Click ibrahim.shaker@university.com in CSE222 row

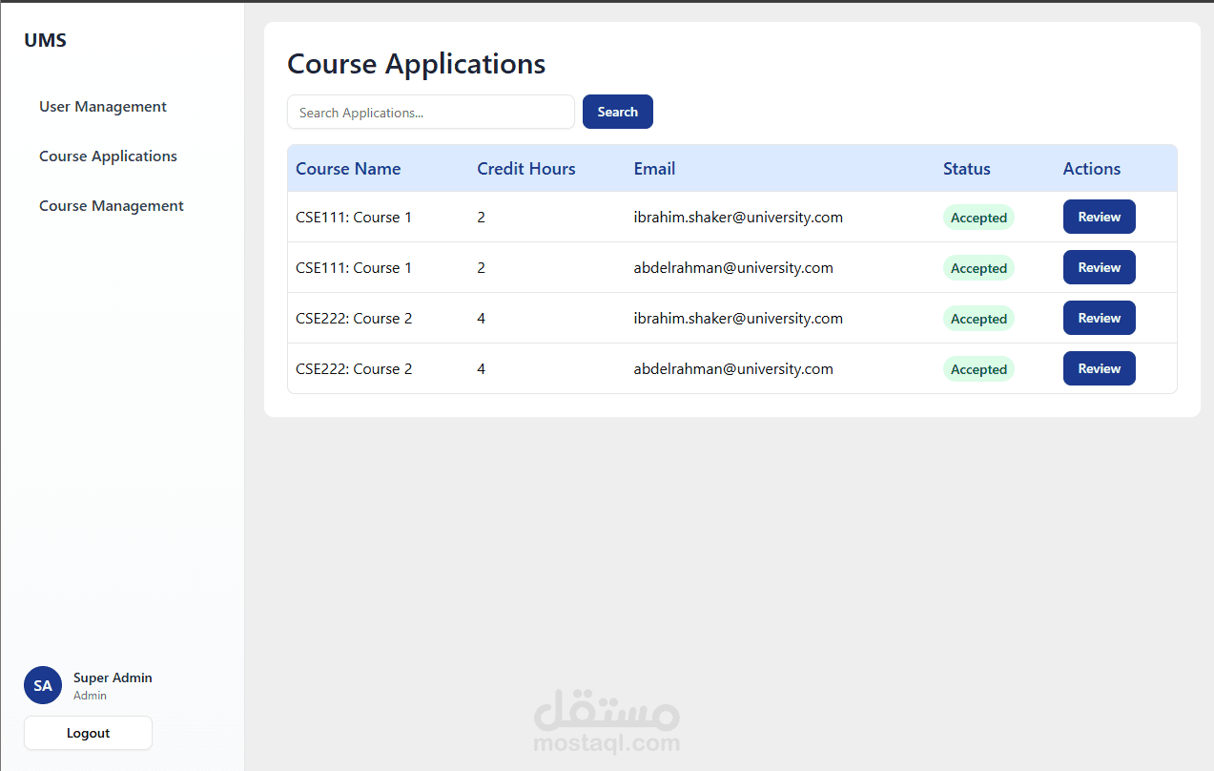738,318
